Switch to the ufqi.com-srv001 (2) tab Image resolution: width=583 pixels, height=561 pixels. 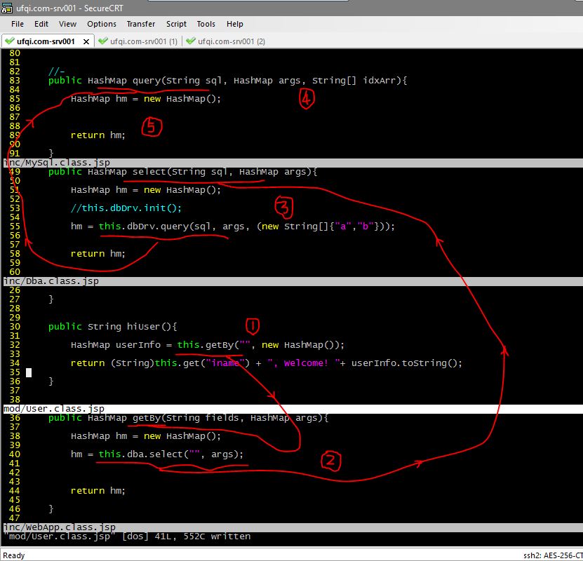tap(231, 41)
